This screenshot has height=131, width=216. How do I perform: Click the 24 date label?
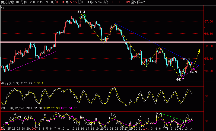(x=111, y=129)
